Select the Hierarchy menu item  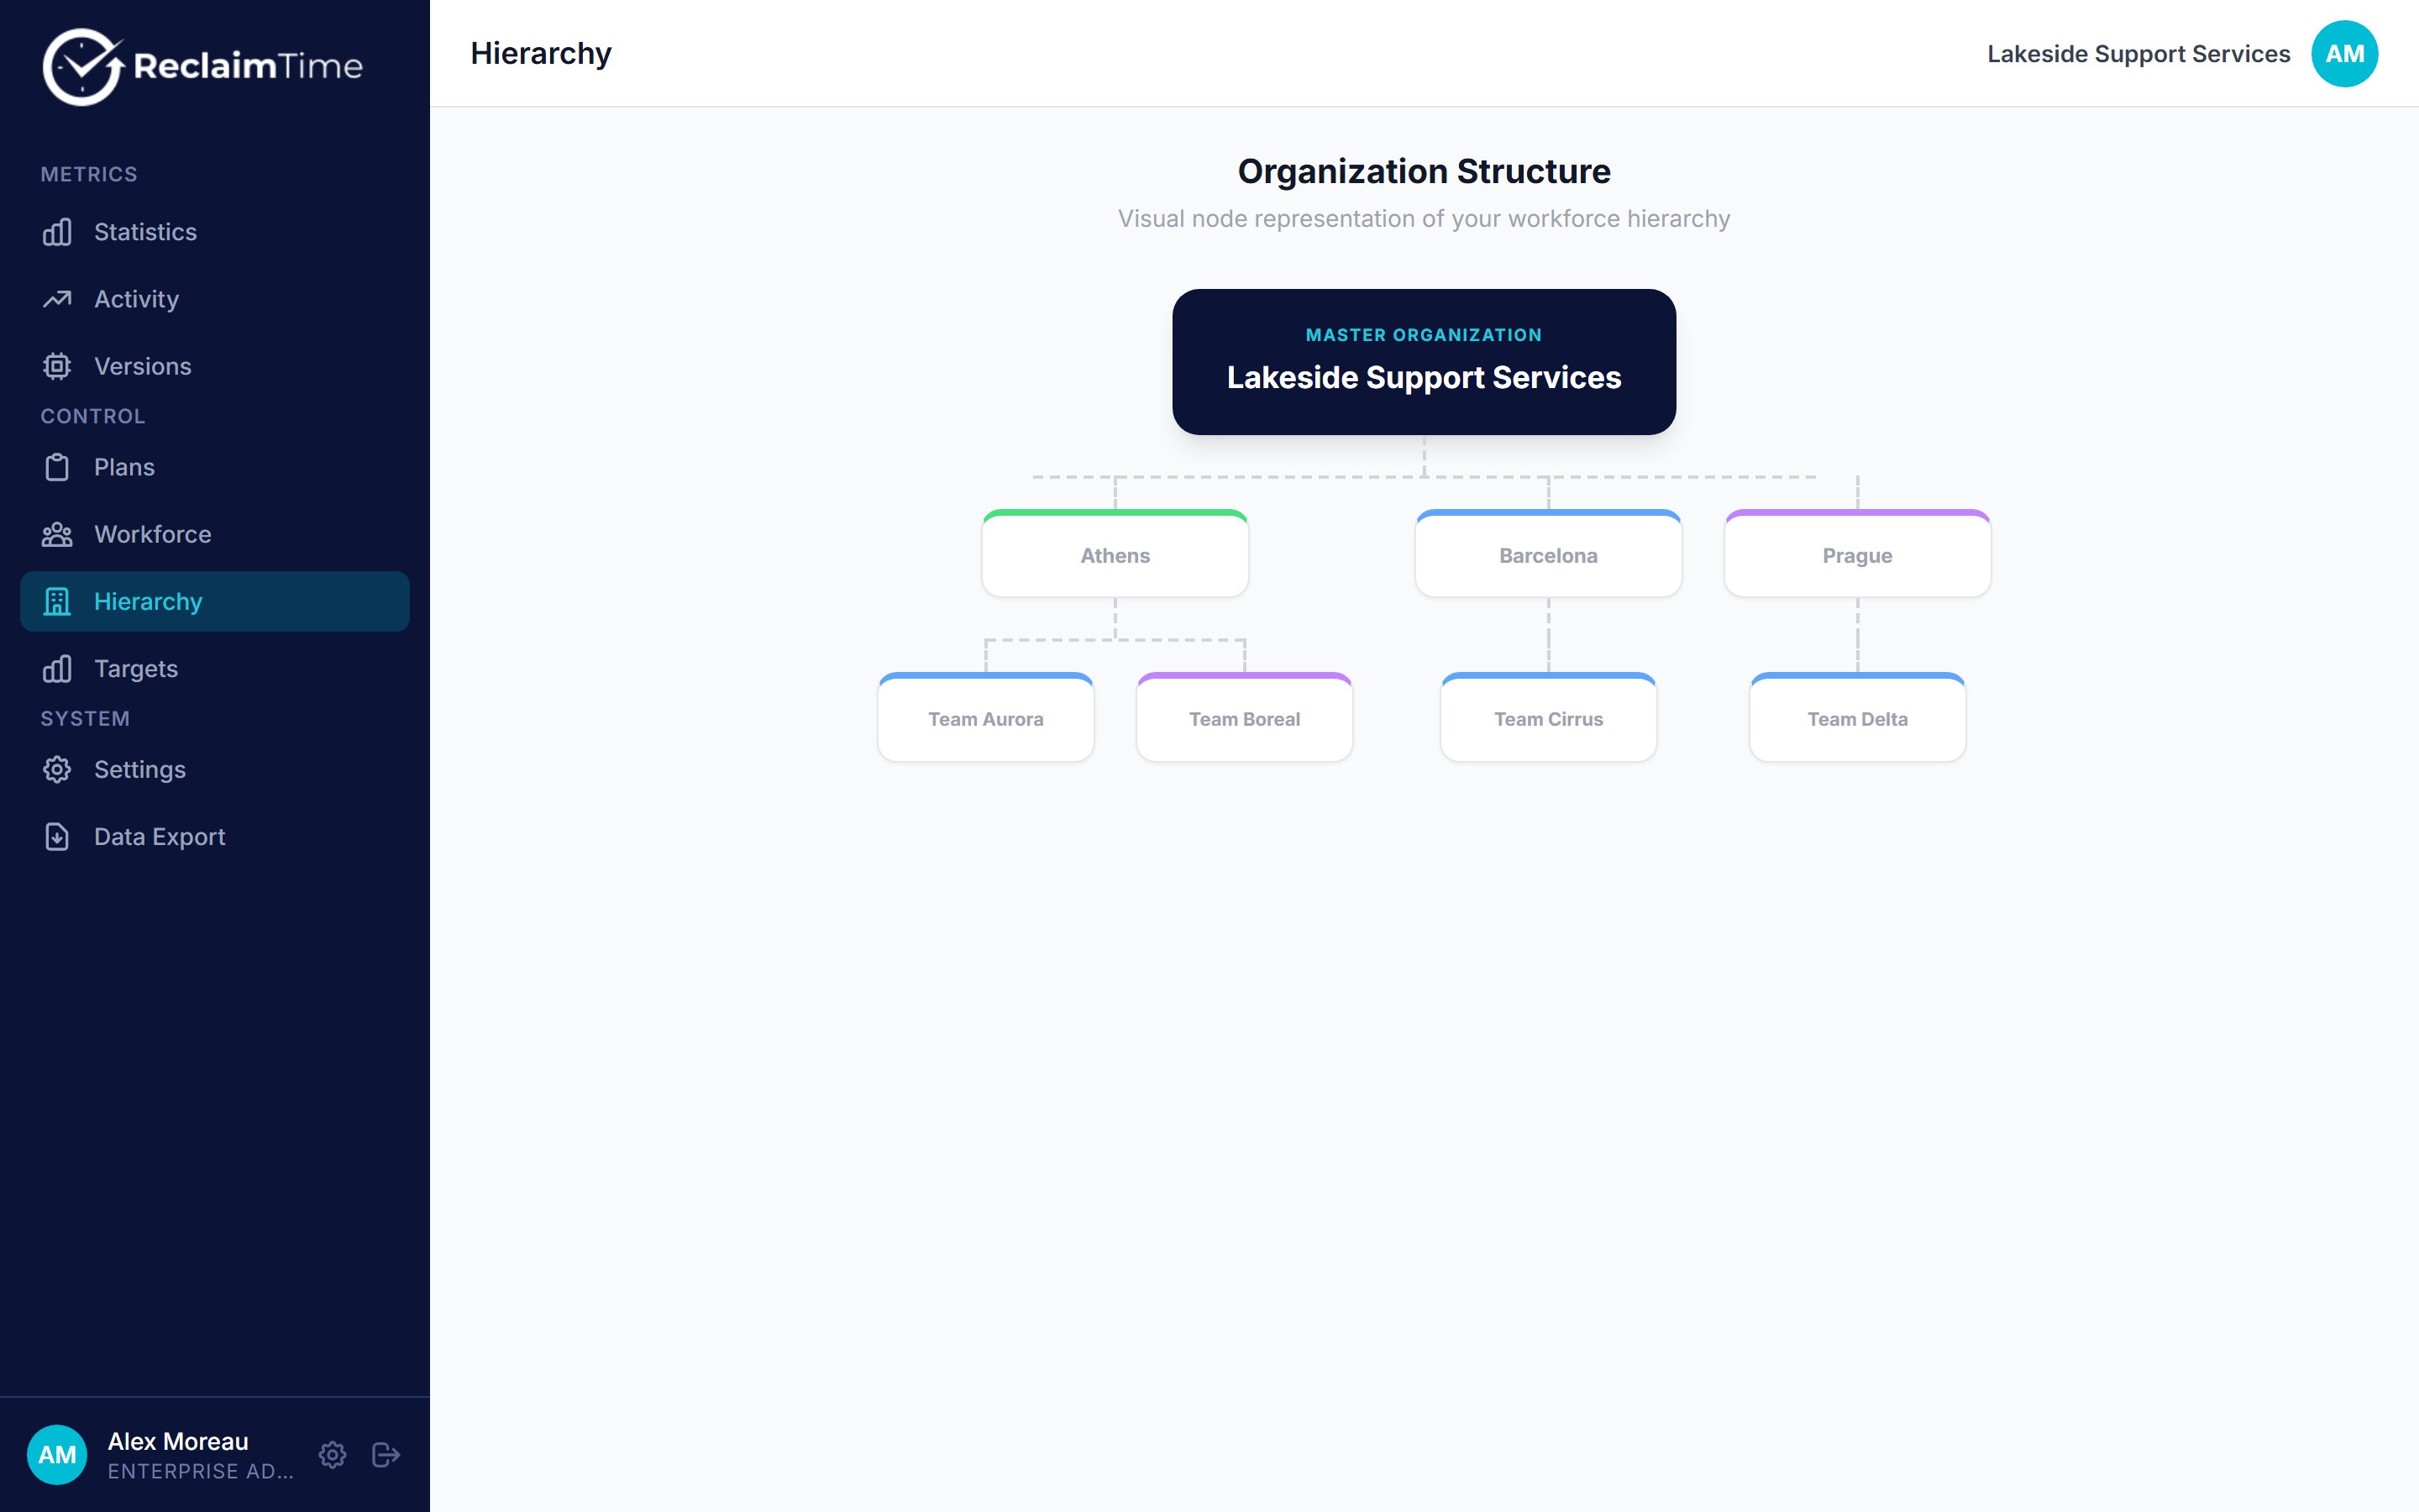pyautogui.click(x=215, y=601)
